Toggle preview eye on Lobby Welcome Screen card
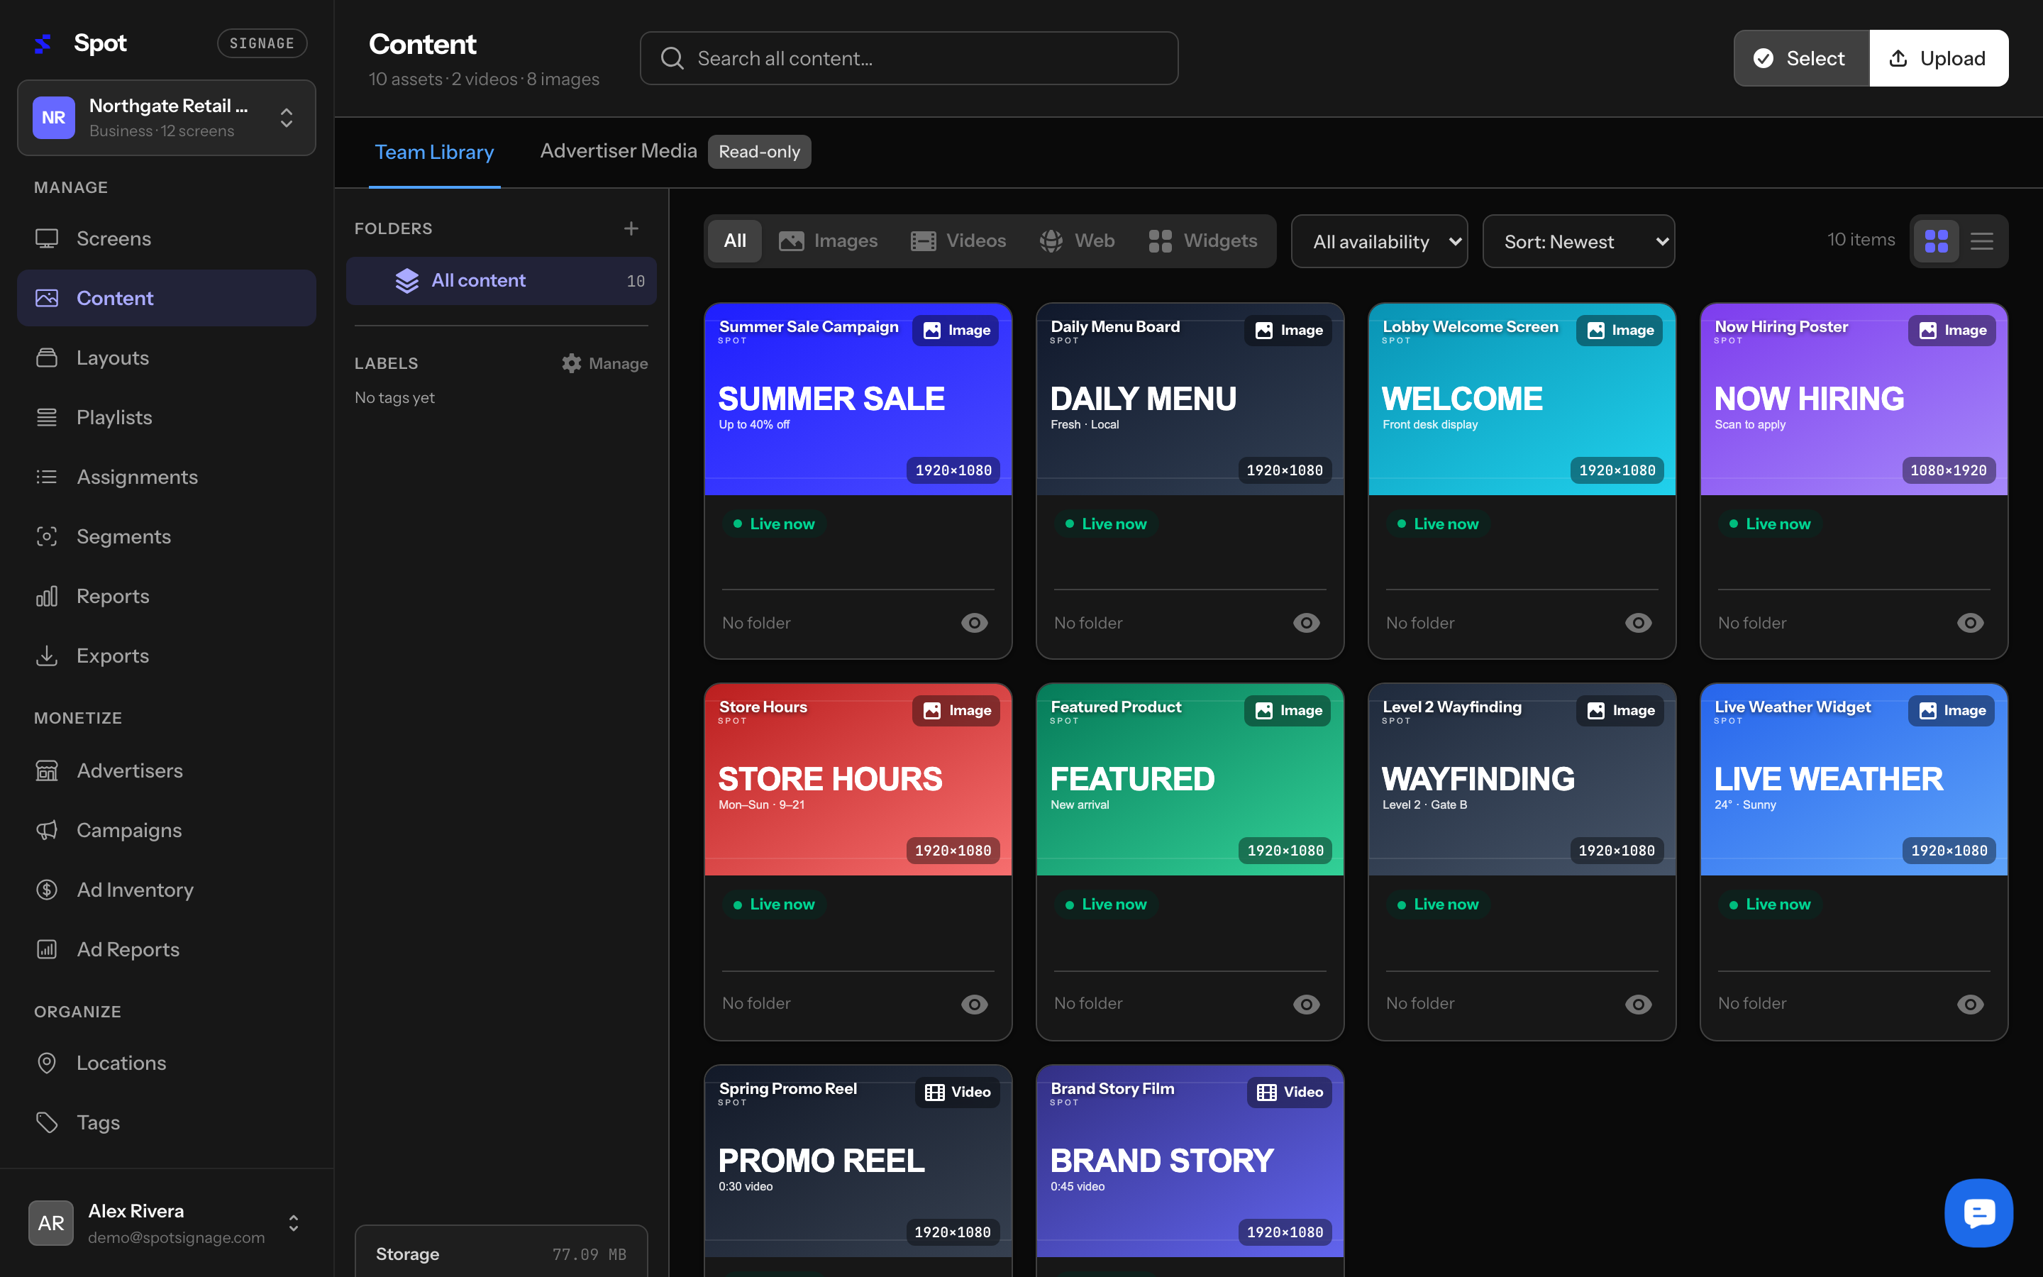The image size is (2043, 1277). click(1638, 622)
